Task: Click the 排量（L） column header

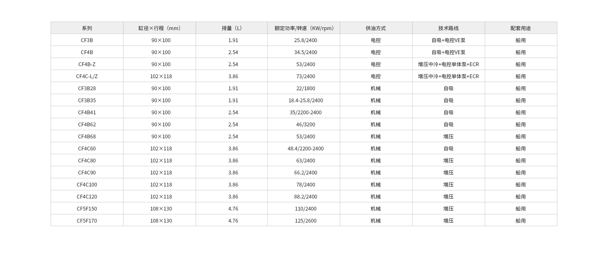Action: click(232, 28)
